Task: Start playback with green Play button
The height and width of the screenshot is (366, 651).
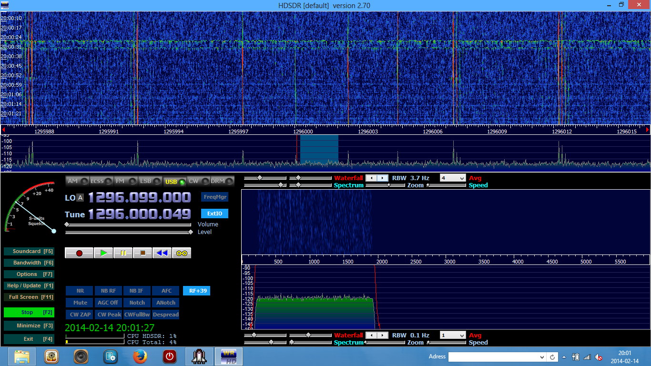Action: (103, 253)
